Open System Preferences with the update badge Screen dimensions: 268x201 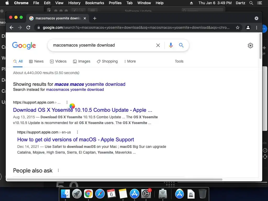tap(146, 194)
